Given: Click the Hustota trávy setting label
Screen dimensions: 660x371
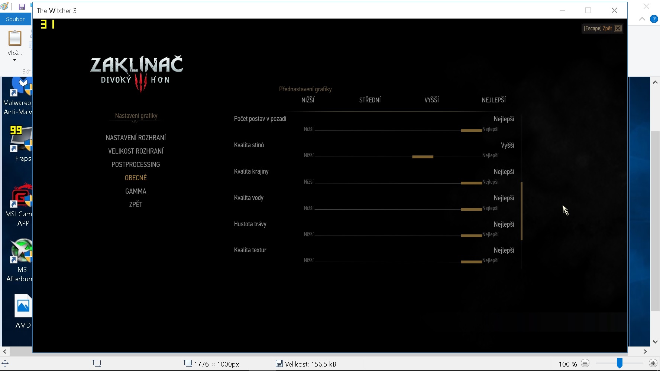Looking at the screenshot, I should pos(250,224).
